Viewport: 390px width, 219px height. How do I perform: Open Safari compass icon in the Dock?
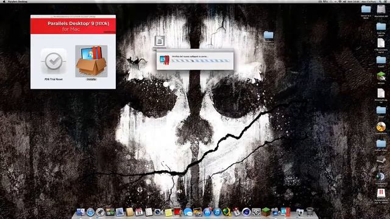(91, 212)
